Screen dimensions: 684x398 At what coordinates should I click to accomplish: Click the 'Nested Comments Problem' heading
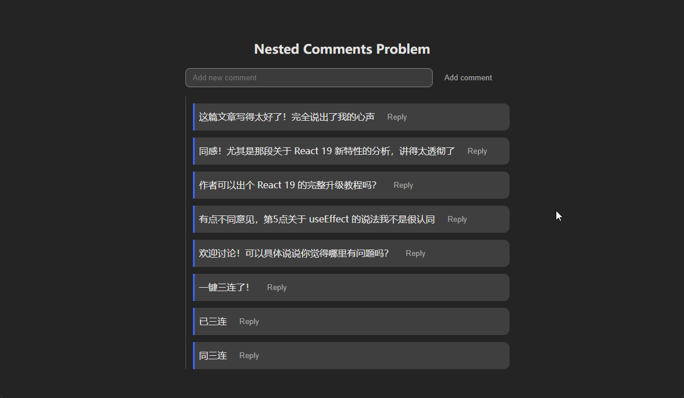[x=342, y=49]
